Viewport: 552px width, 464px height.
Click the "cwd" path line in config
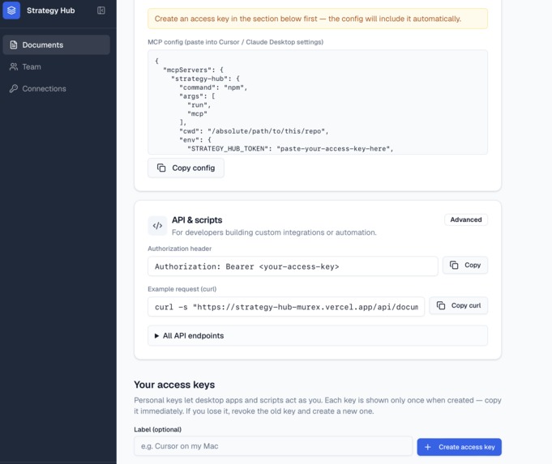254,131
